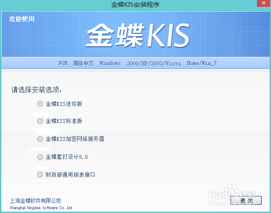Viewport: 271px width, 213px height.
Task: Click the Shanghai Kingdee Software Co.,Ltd text
Action: click(x=41, y=208)
